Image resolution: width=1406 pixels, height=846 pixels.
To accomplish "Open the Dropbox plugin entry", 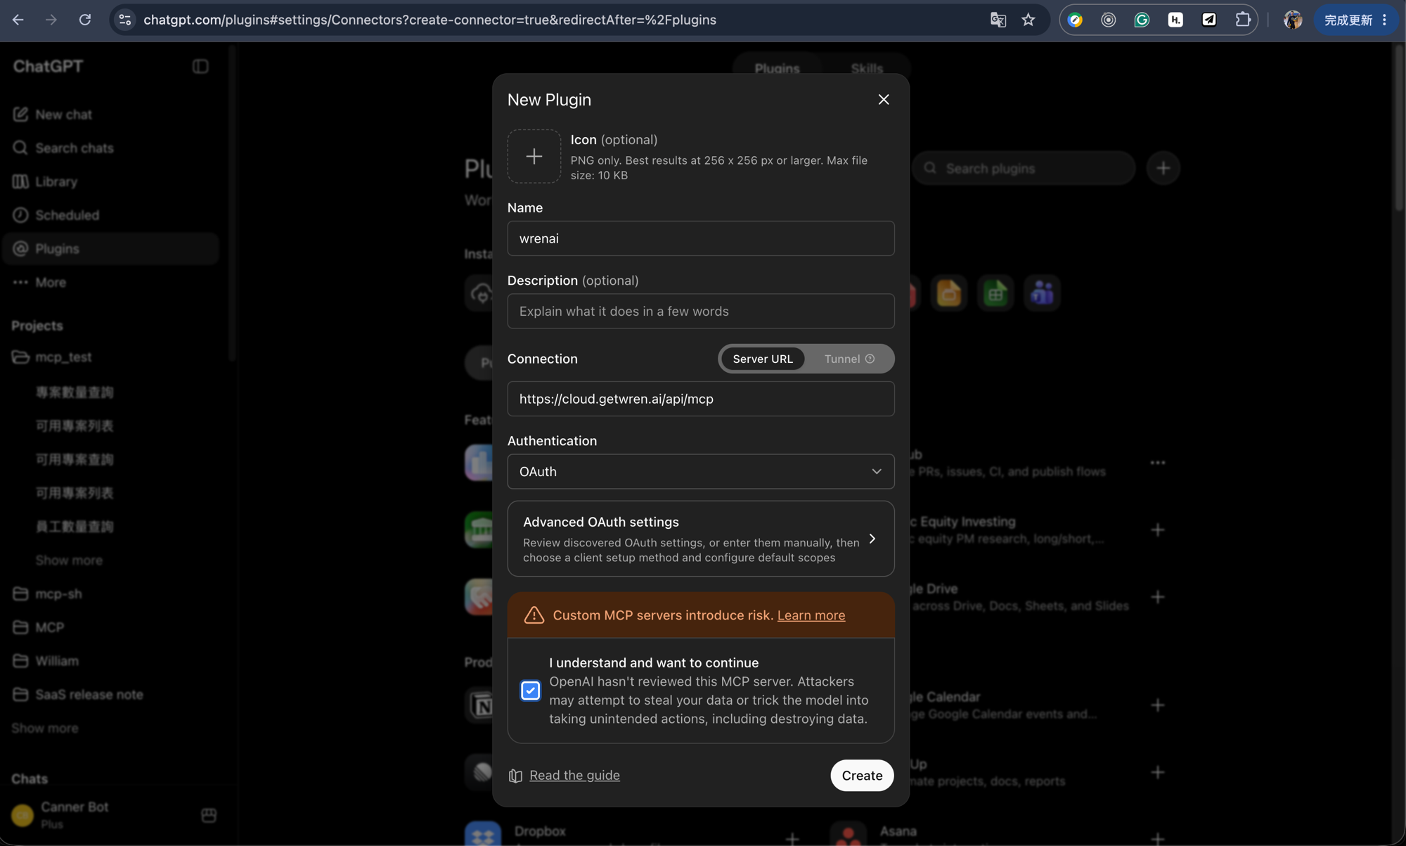I will (x=540, y=831).
